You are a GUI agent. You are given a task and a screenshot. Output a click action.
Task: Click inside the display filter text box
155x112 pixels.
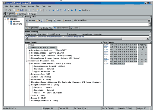pyautogui.click(x=88, y=24)
